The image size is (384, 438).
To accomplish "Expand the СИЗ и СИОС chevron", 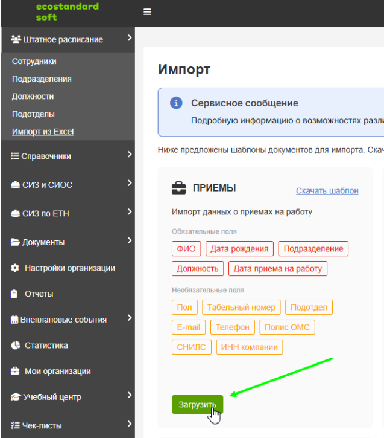I will (x=129, y=183).
